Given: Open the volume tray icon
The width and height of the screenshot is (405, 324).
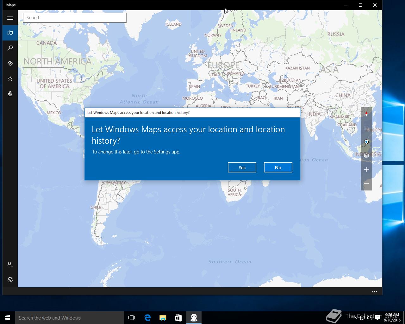Looking at the screenshot, I should [370, 318].
